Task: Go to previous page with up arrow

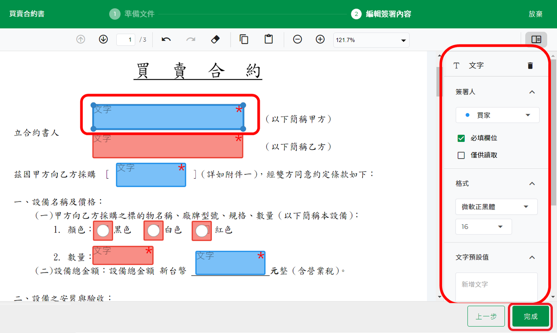Action: (x=81, y=40)
